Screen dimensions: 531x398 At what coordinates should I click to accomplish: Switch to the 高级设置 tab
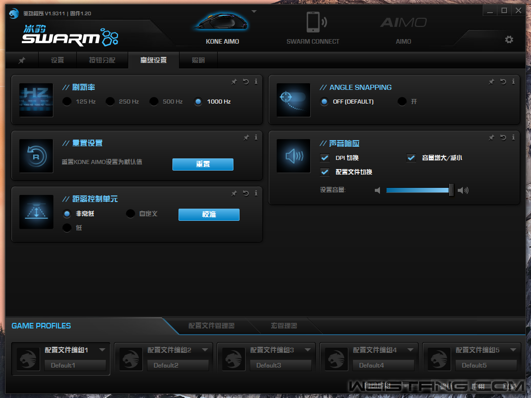coord(154,60)
